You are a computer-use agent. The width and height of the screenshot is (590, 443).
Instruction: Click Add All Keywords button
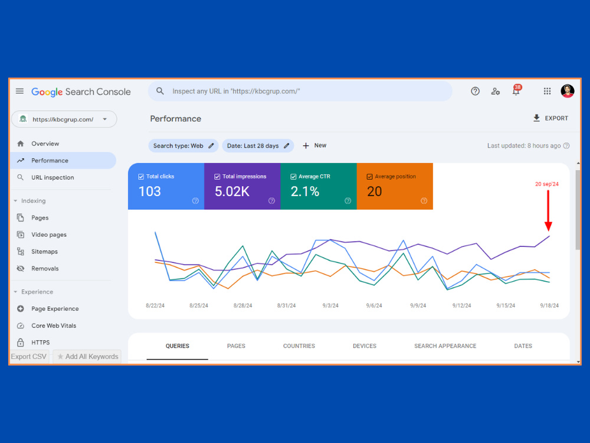point(87,356)
